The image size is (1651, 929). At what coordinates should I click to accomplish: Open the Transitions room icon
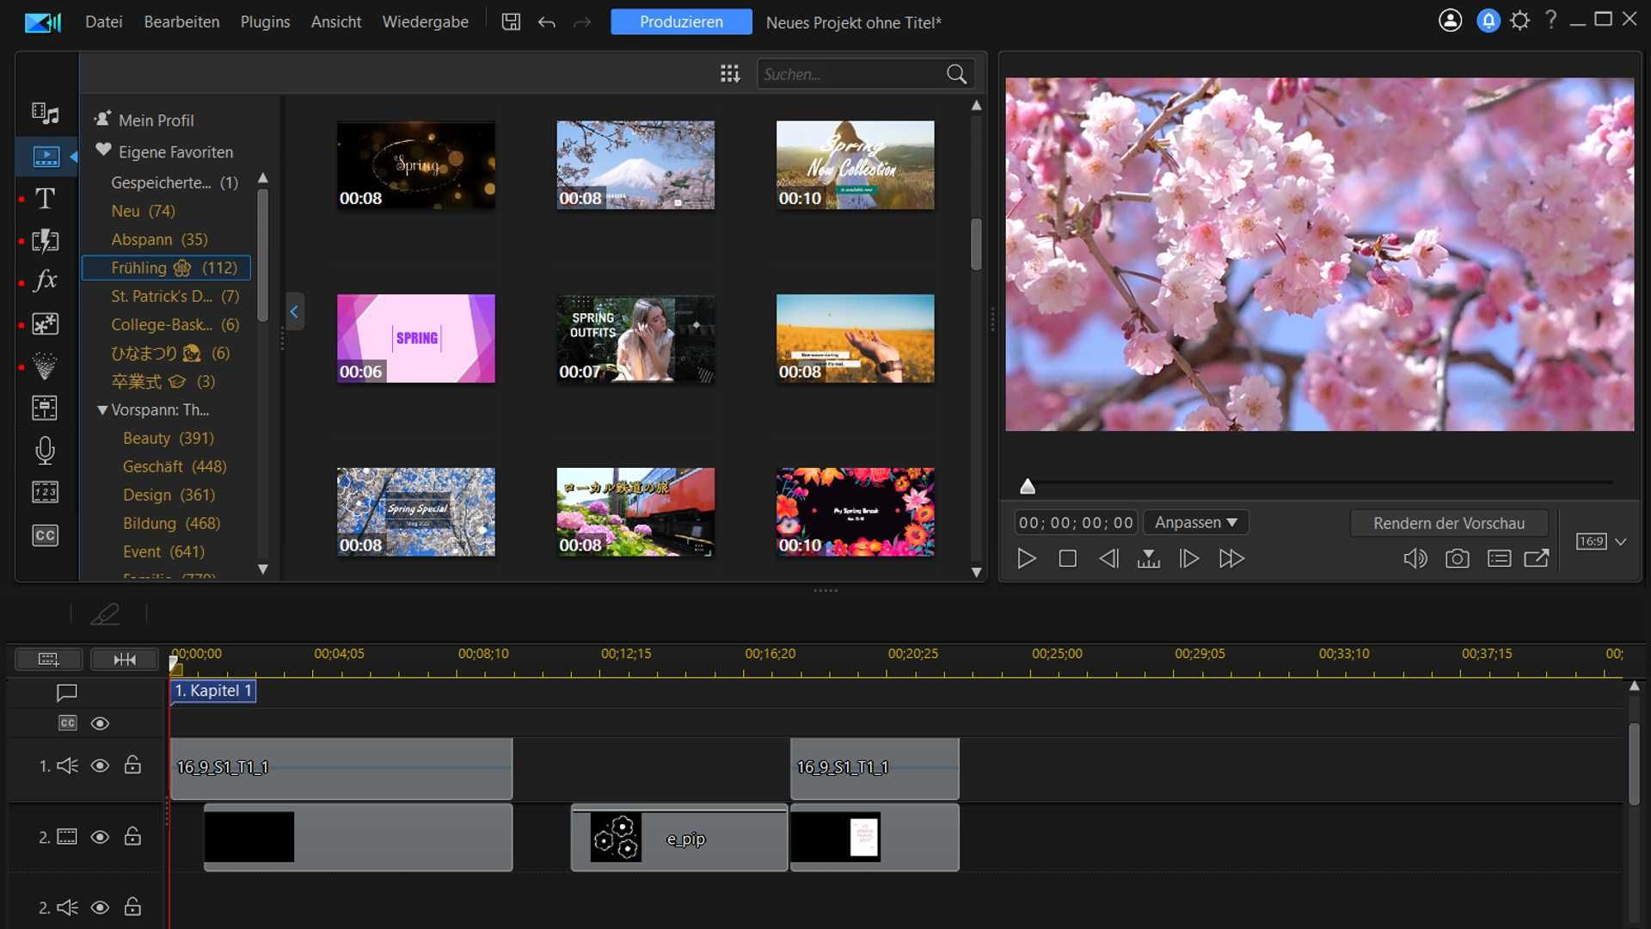pyautogui.click(x=45, y=240)
